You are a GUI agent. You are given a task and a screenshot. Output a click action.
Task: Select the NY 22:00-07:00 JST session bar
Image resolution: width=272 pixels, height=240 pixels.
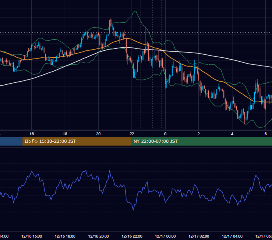(201, 141)
